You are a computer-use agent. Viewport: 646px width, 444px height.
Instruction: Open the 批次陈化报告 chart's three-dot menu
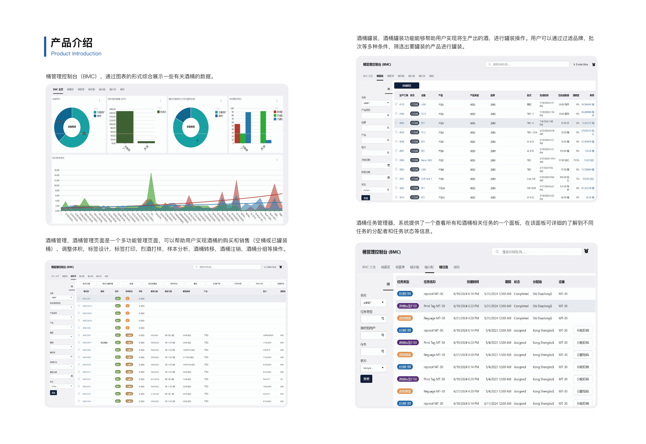click(277, 160)
